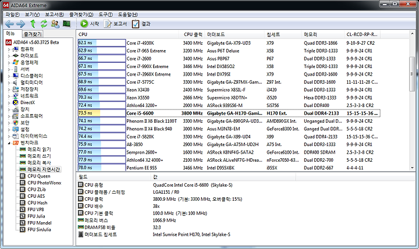The width and height of the screenshot is (419, 249).
Task: Open the 파일(F) menu
Action: 13,15
